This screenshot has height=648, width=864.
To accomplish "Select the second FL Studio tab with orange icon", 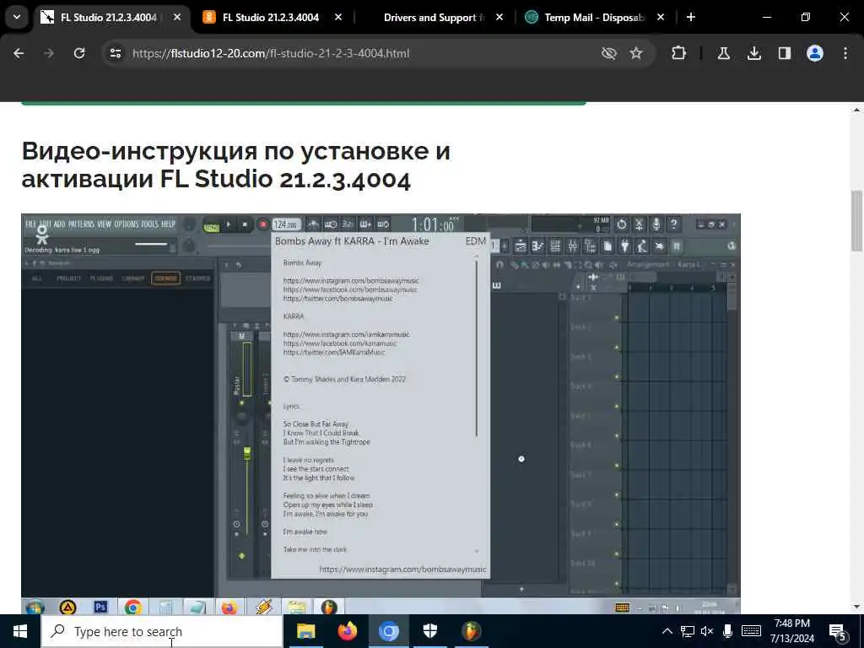I will 270,18.
